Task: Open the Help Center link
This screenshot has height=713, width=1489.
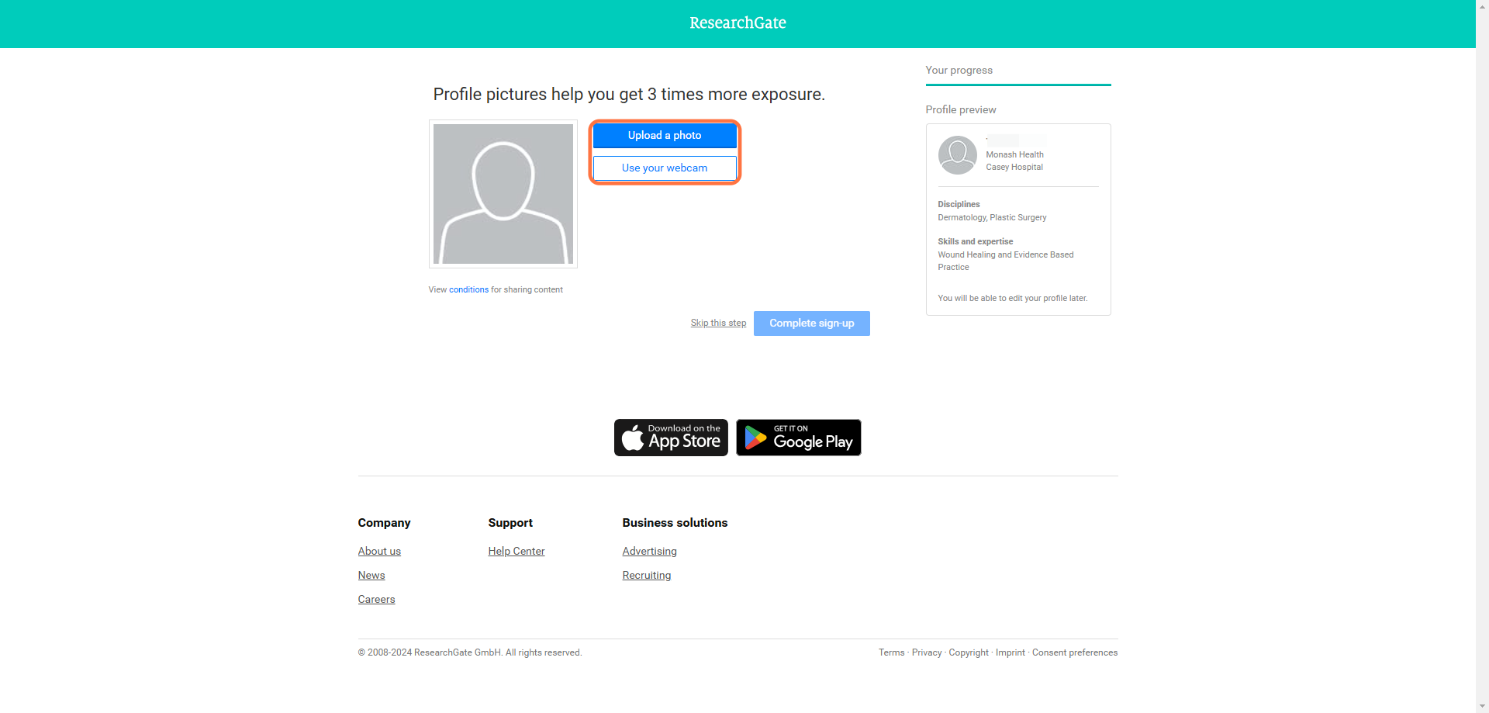Action: (516, 551)
